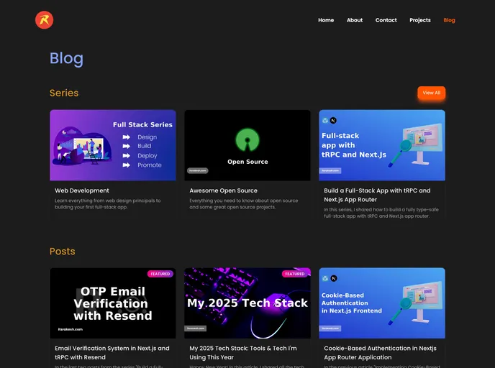
Task: Click Cookie-Based Authentication in Nextjs title
Action: pos(380,353)
